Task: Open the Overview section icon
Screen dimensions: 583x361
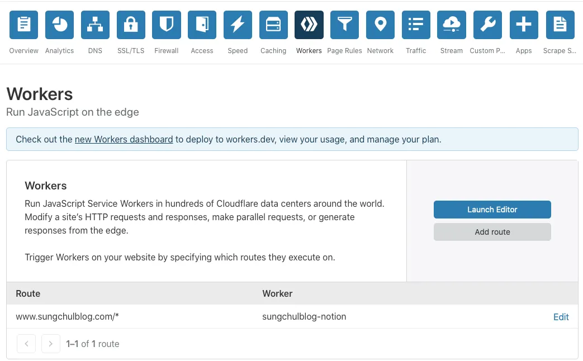Action: (x=24, y=25)
